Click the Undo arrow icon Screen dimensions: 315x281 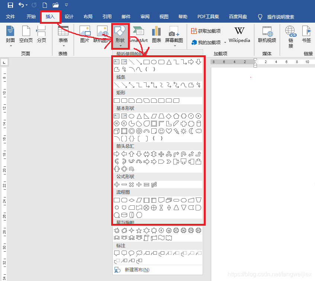pyautogui.click(x=21, y=5)
